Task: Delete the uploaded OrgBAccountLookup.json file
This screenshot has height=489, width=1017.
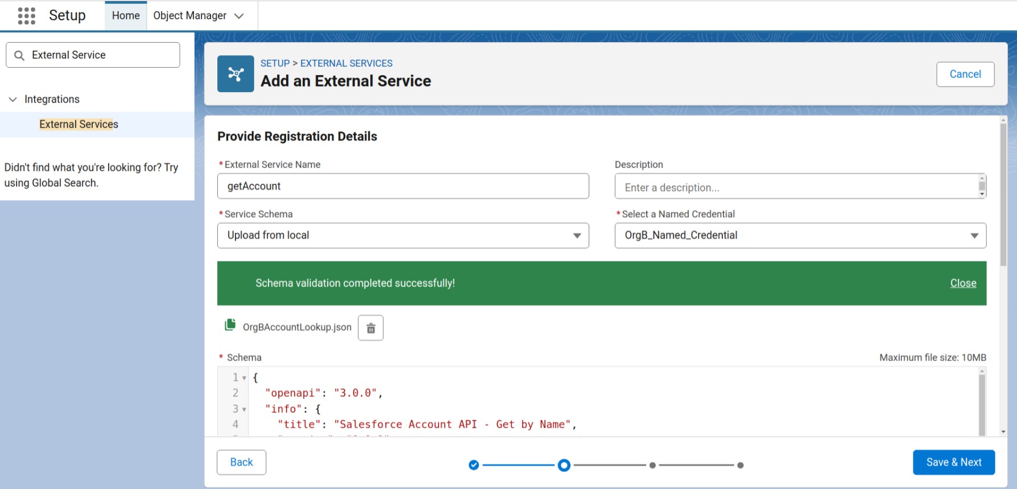Action: pos(370,328)
